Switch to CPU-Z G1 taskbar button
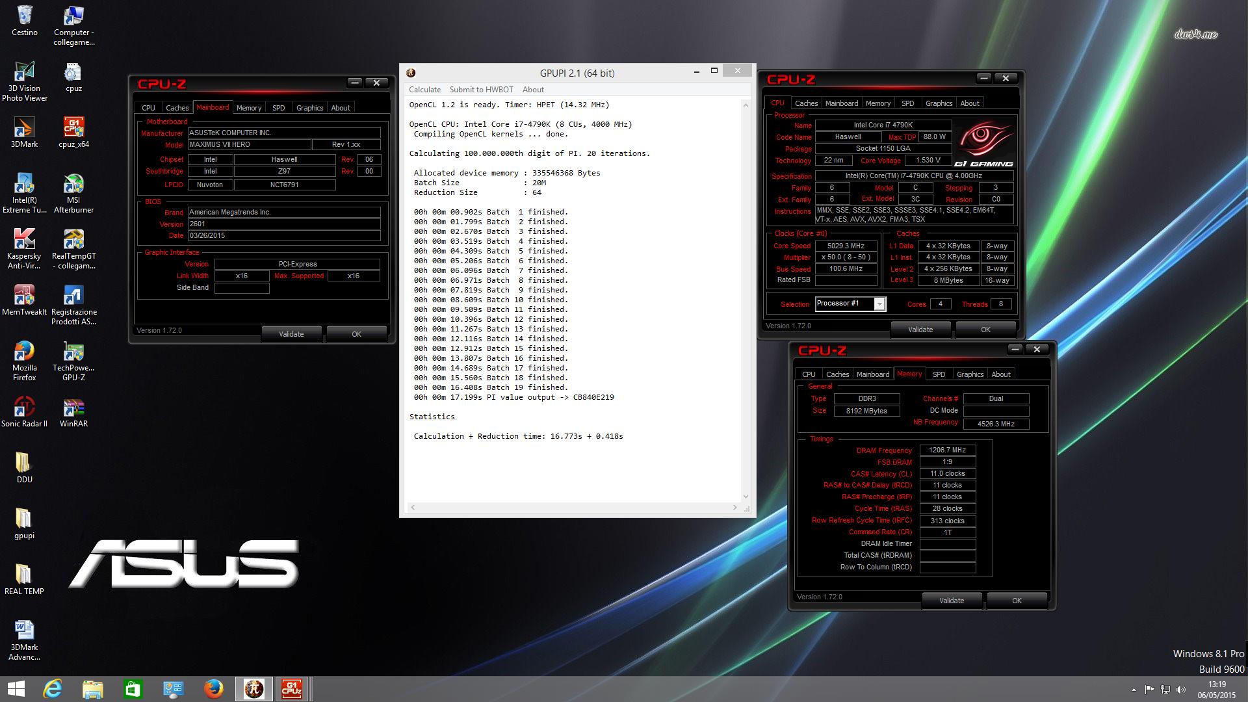The width and height of the screenshot is (1248, 702). (292, 689)
